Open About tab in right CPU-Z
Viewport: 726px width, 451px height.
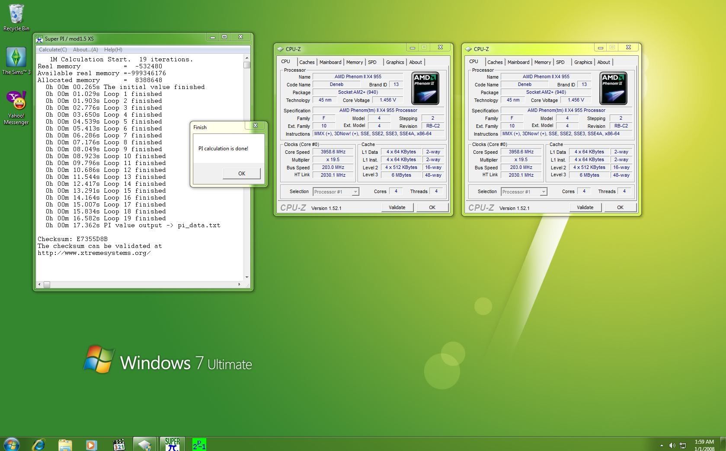(604, 62)
